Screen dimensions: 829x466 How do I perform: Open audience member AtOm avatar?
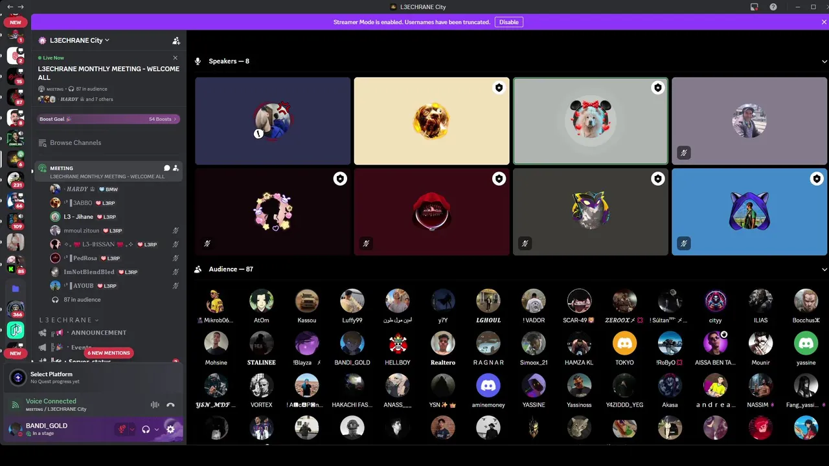coord(262,301)
